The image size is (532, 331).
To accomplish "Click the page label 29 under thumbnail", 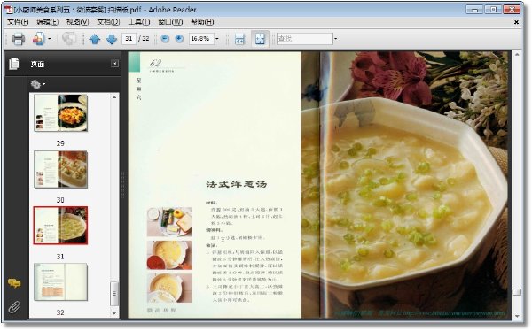I will [x=60, y=143].
